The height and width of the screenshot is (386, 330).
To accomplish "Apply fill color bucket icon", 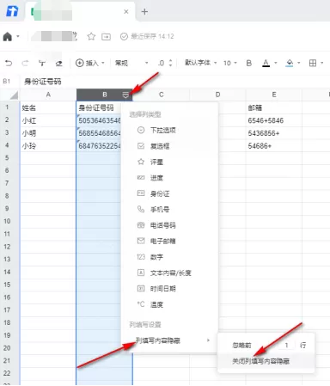I will 290,63.
